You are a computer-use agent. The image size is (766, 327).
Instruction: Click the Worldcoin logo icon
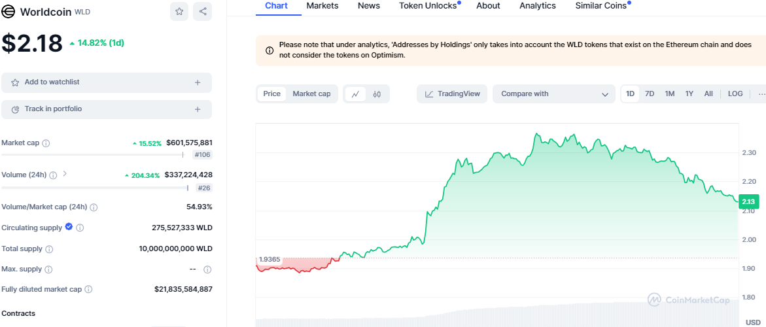point(9,11)
